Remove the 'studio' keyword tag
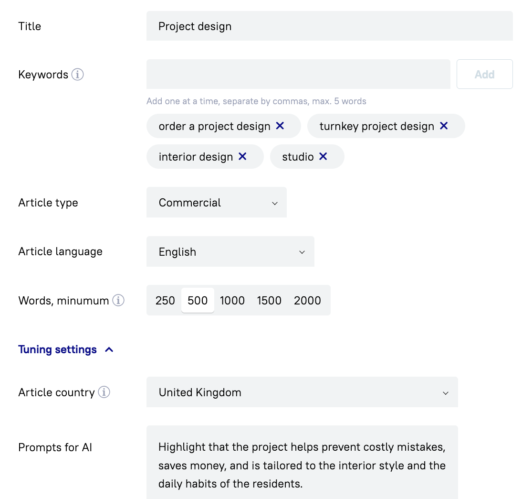The image size is (522, 499). 323,156
